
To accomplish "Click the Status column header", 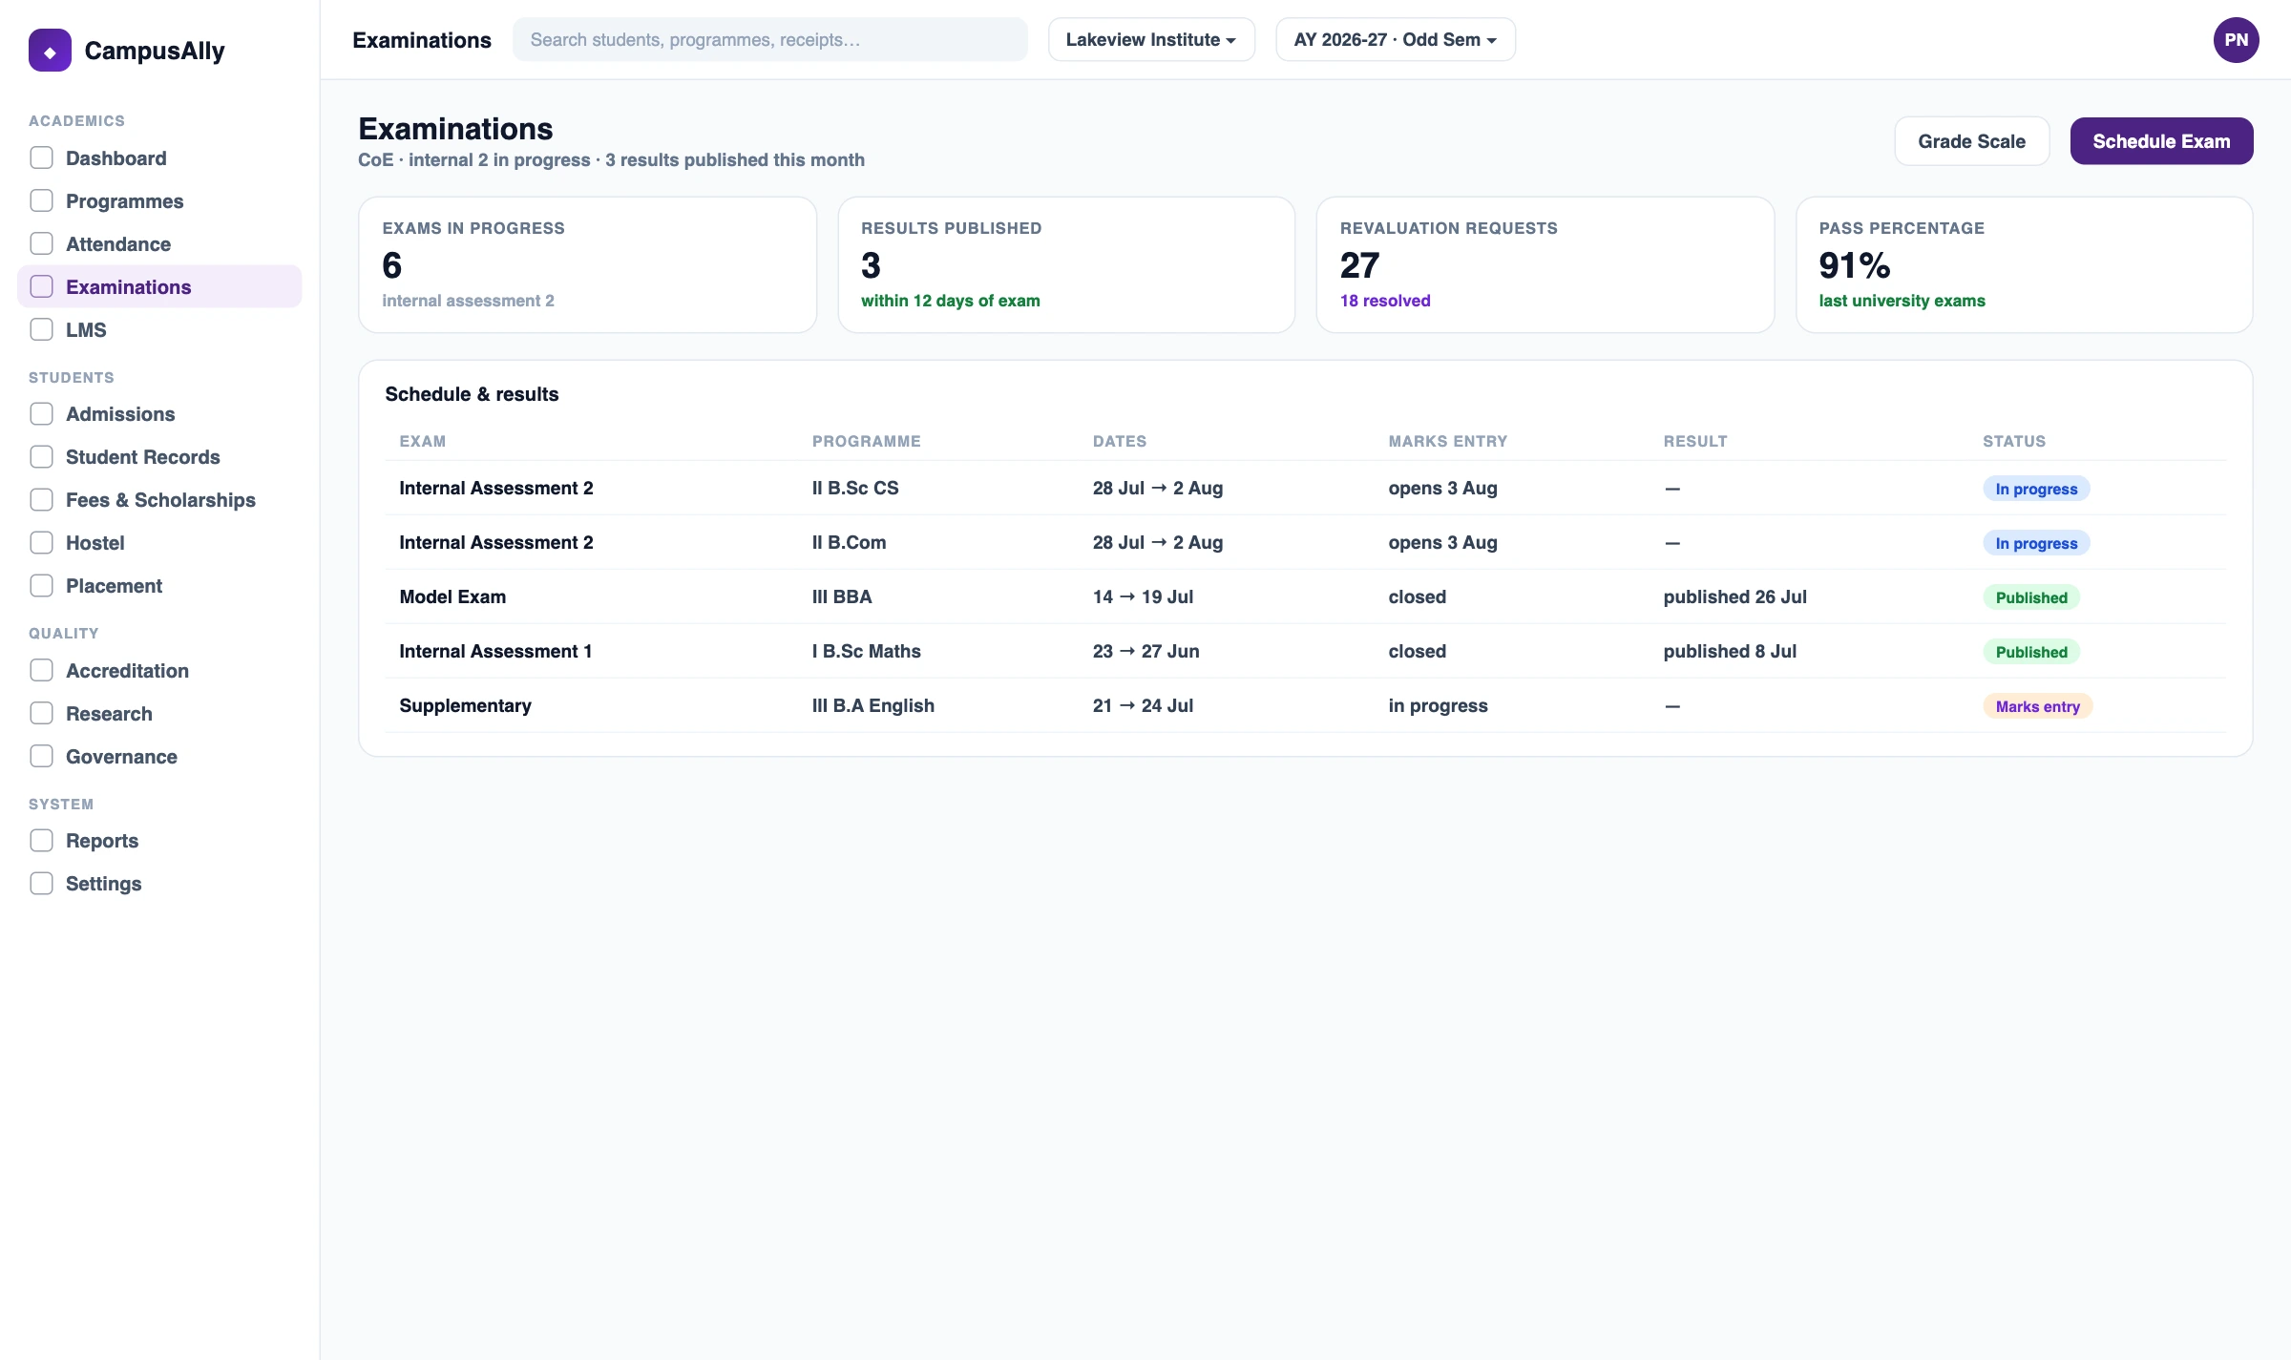I will coord(2014,441).
